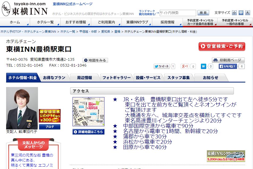
Task: Focus the サイト内検索 search field
Action: tap(178, 13)
